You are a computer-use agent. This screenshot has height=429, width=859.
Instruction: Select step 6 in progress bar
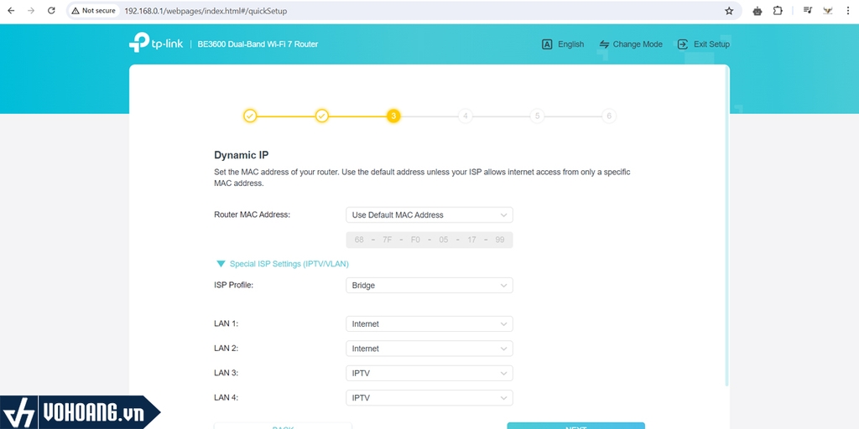609,116
